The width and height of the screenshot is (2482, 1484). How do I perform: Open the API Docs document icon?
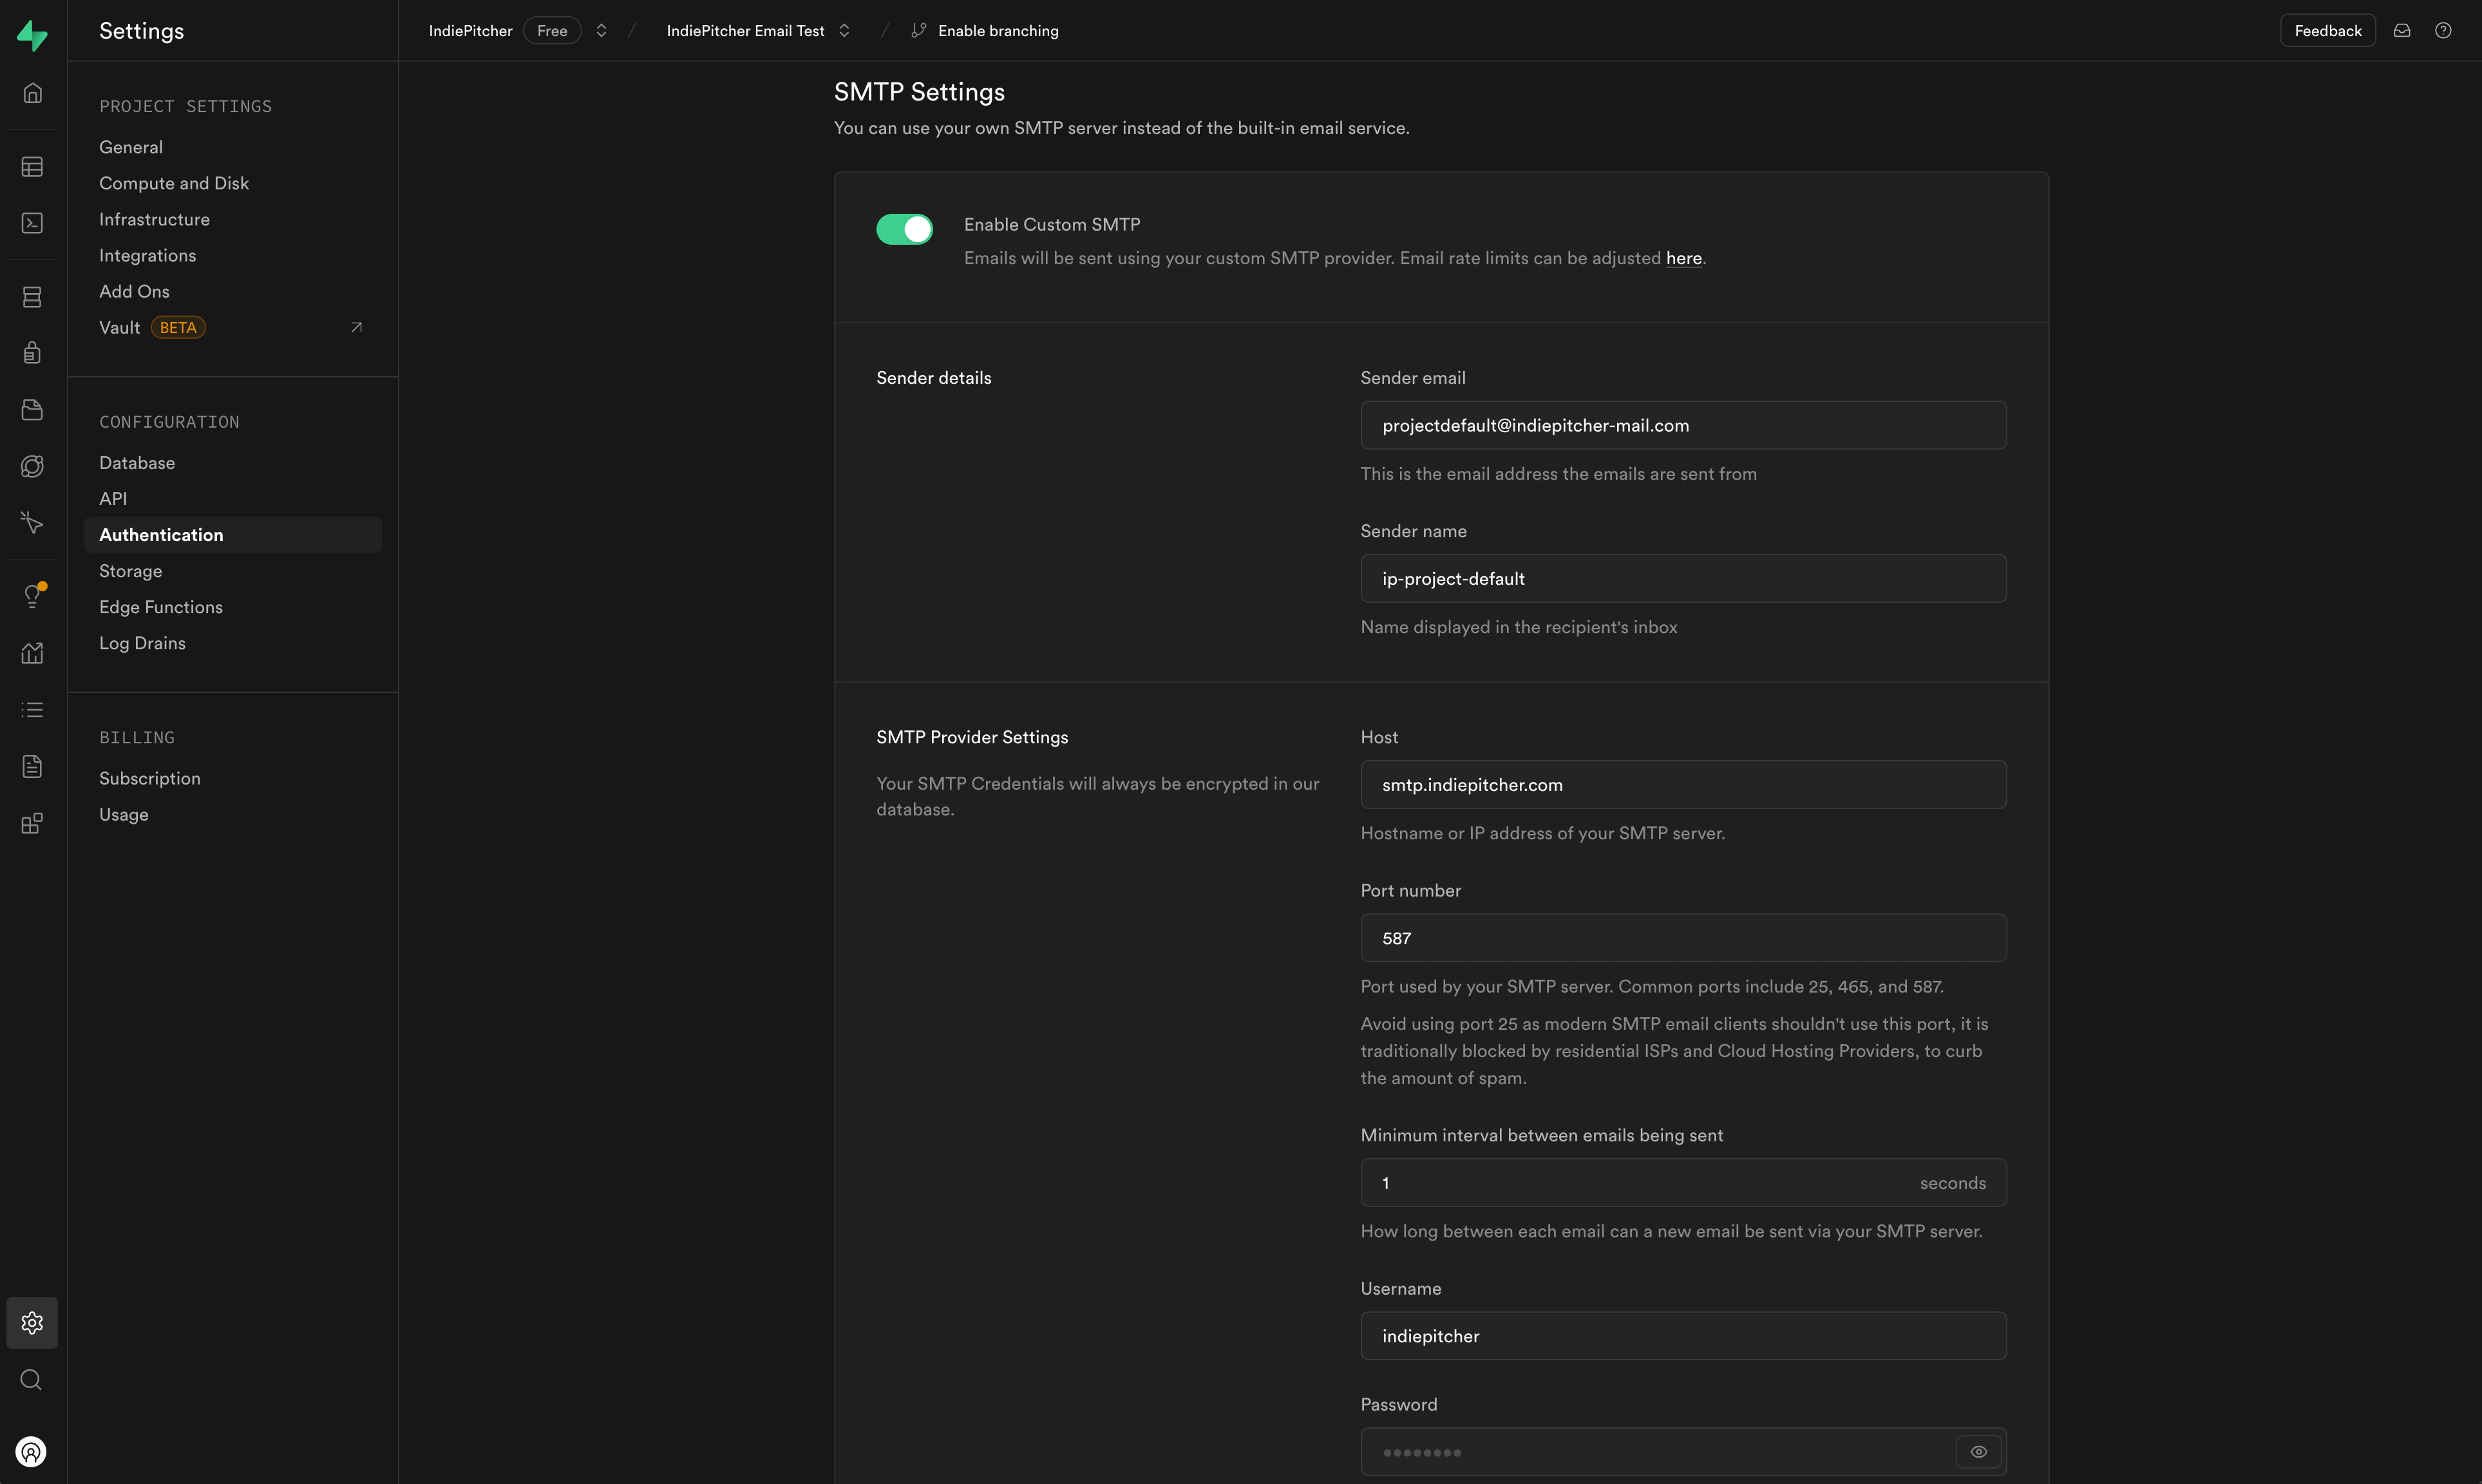coord(32,766)
